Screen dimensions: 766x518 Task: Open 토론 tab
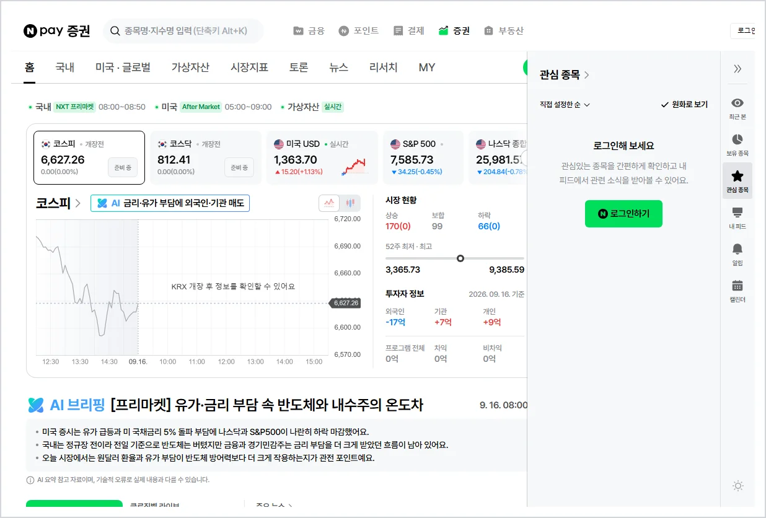coord(298,68)
